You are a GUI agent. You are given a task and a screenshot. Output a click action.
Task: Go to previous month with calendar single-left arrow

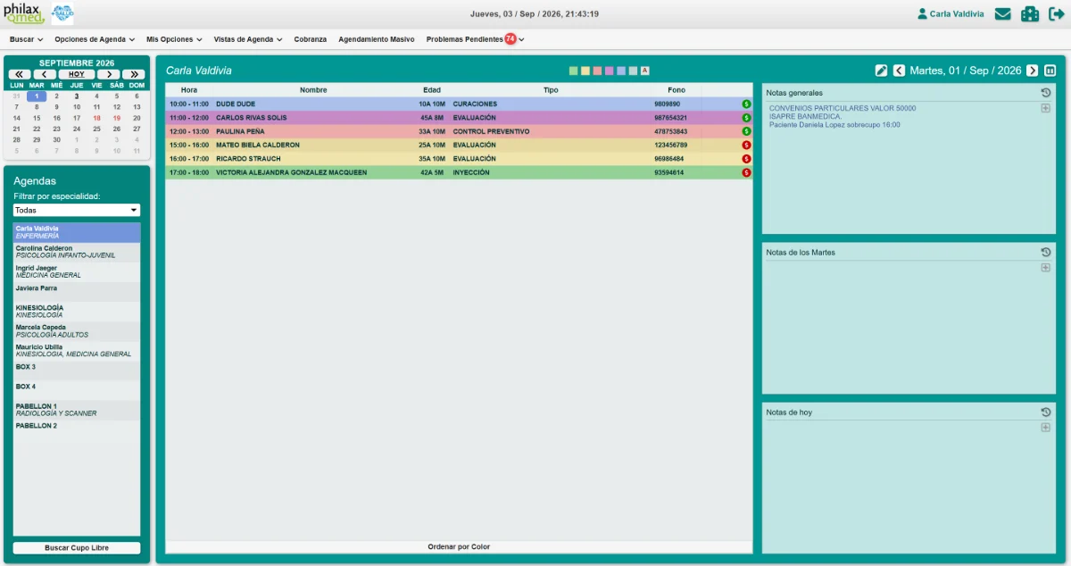(45, 74)
